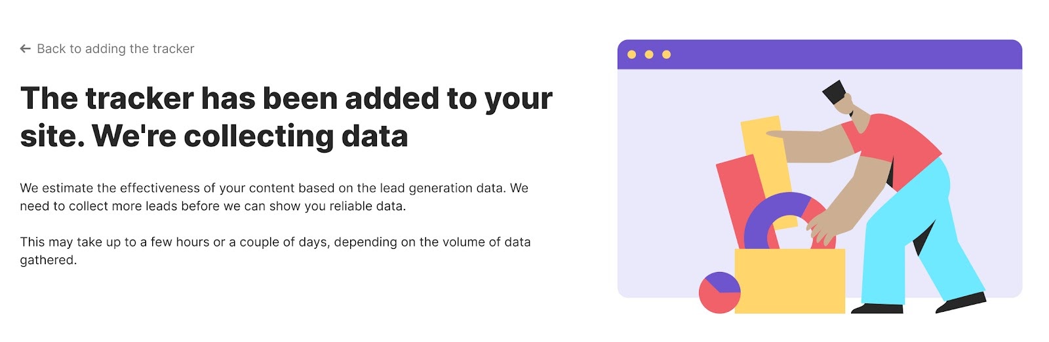Click the tall yellow bar in illustration
This screenshot has width=1049, height=342.
(x=764, y=151)
